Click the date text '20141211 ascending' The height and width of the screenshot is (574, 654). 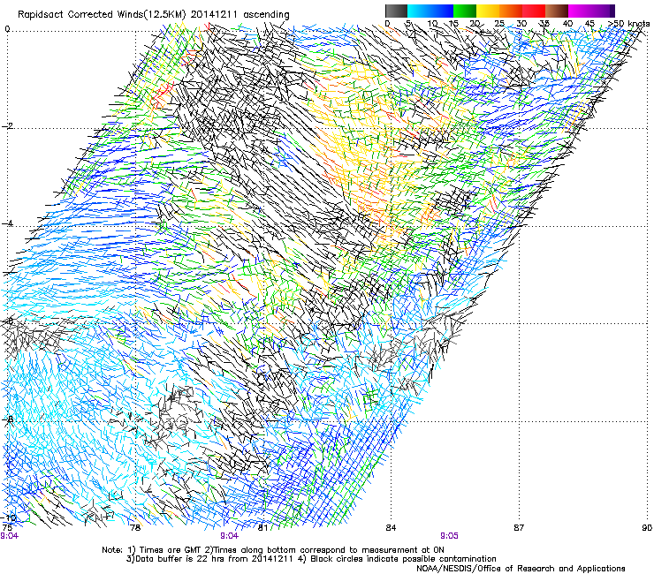[x=240, y=15]
